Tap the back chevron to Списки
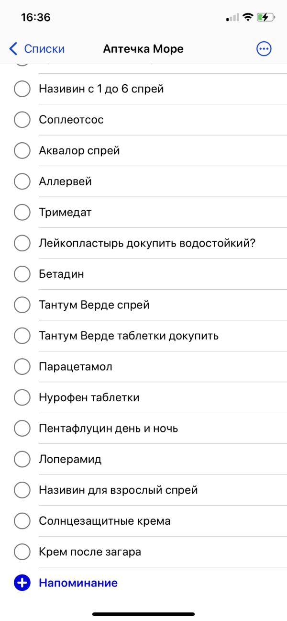The height and width of the screenshot is (621, 287). point(13,48)
